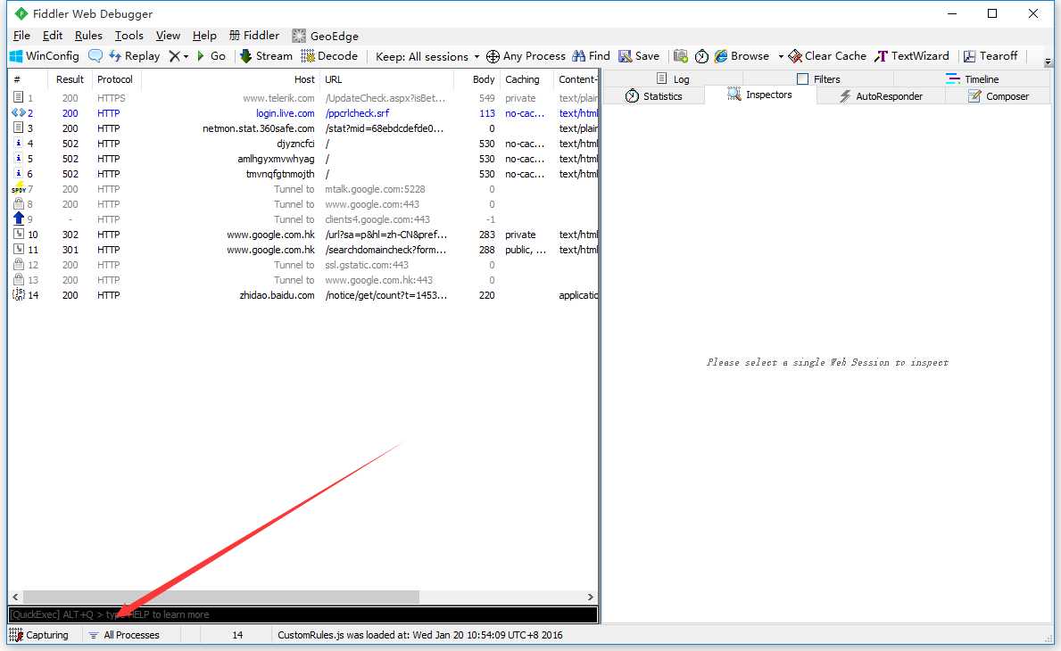1061x651 pixels.
Task: Open WinConfig from the toolbar
Action: (45, 56)
